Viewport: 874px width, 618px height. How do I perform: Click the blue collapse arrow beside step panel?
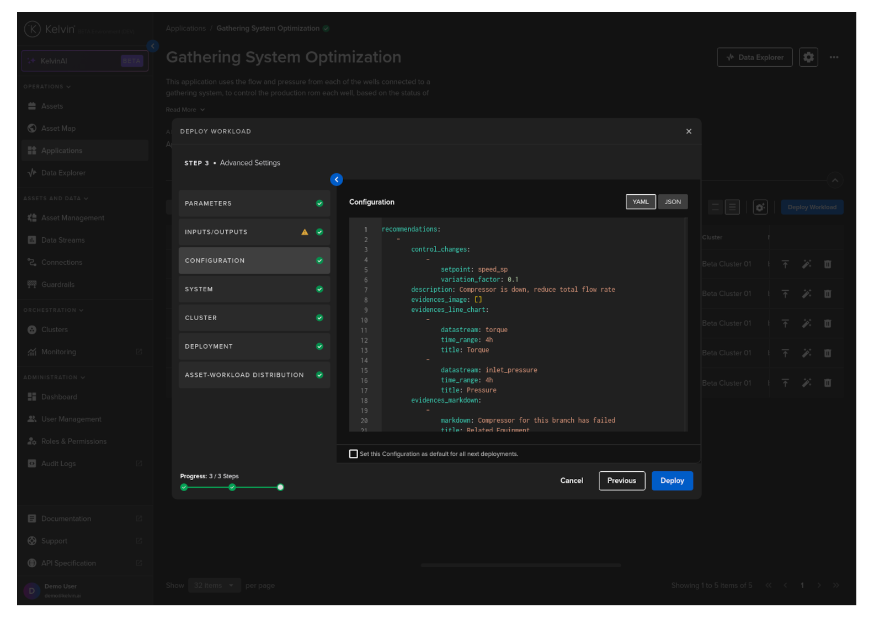click(x=336, y=180)
